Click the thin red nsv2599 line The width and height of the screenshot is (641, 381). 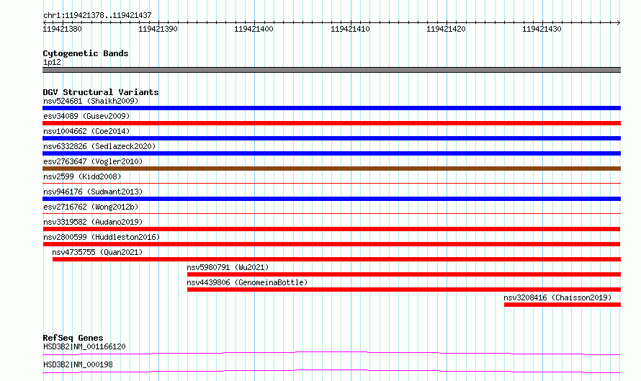(x=331, y=184)
